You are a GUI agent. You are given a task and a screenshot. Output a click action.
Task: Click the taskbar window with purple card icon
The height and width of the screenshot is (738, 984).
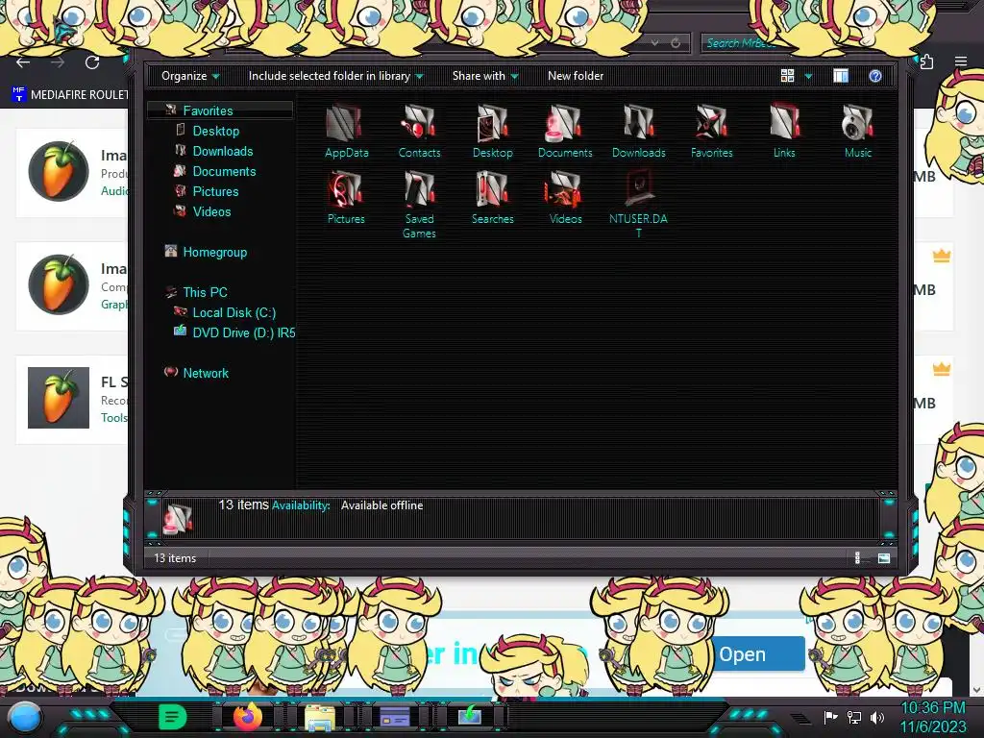[395, 716]
